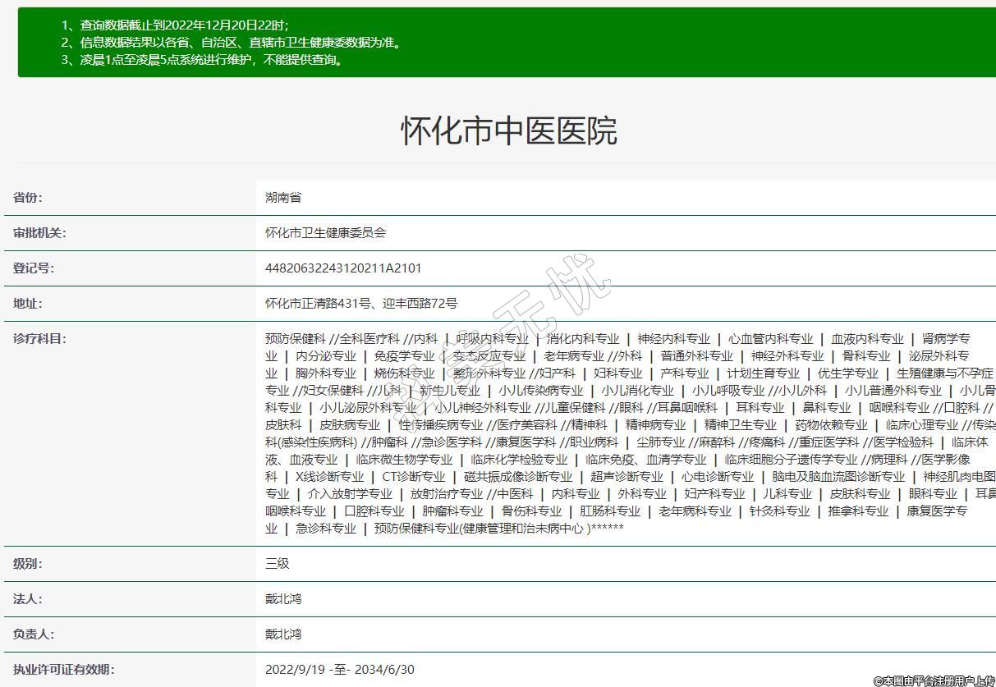Click the registration number 44820632243120211A2101
The image size is (996, 687).
click(343, 268)
